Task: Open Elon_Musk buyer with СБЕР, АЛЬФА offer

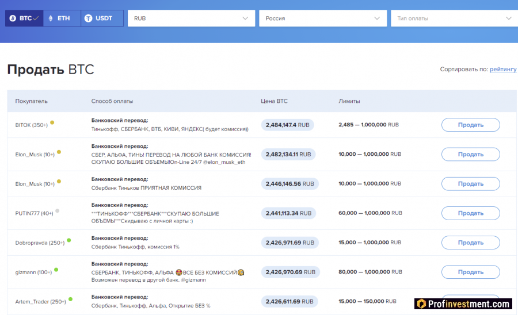Action: [35, 155]
